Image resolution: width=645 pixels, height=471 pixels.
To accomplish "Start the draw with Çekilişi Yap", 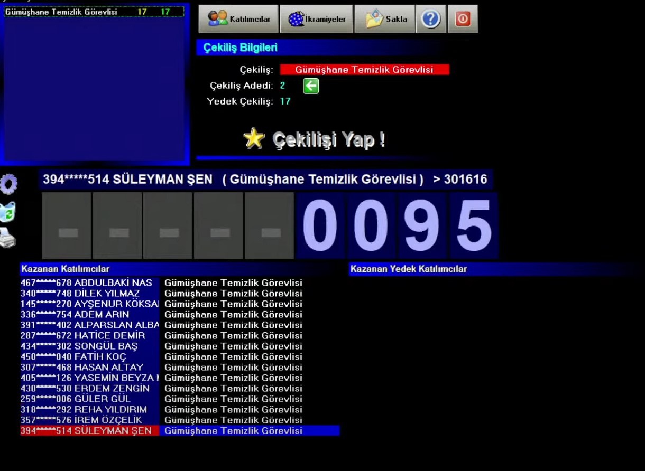I will pos(328,139).
